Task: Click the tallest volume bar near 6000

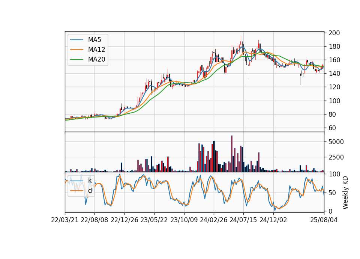Action: tap(232, 154)
